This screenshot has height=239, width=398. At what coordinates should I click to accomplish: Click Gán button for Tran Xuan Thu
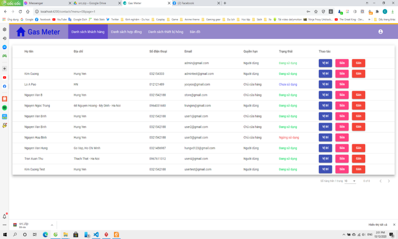coord(358,159)
